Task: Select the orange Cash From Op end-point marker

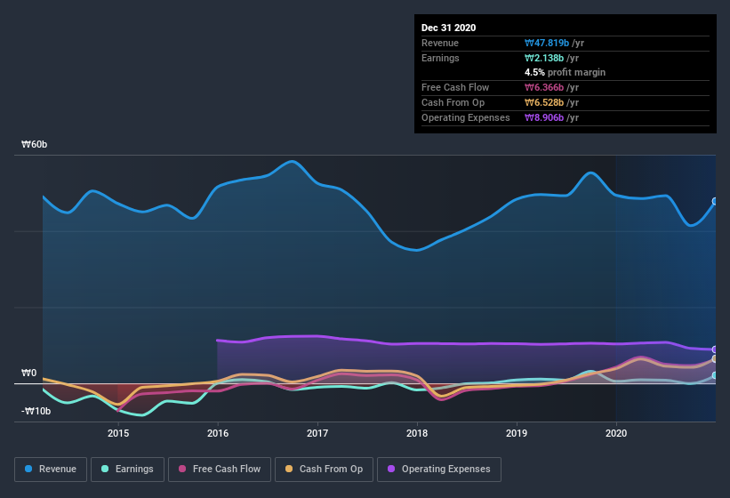Action: click(x=715, y=359)
